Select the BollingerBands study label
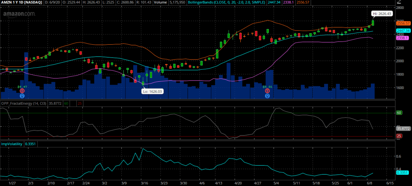 (226, 2)
